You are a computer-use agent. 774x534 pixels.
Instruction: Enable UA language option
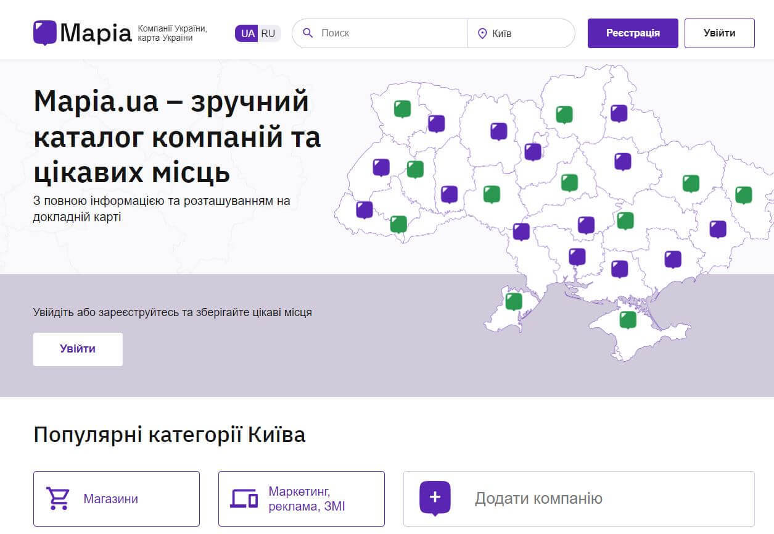coord(247,33)
